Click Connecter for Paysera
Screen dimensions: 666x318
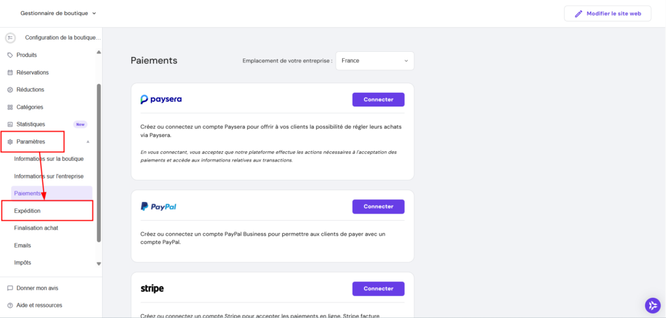(x=378, y=99)
